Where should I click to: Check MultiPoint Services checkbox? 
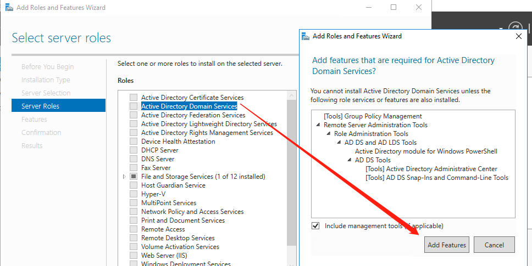tap(134, 203)
